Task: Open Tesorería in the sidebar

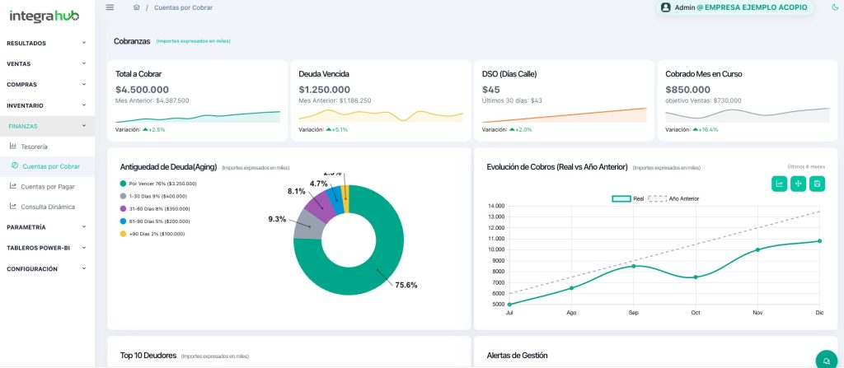Action: tap(34, 147)
